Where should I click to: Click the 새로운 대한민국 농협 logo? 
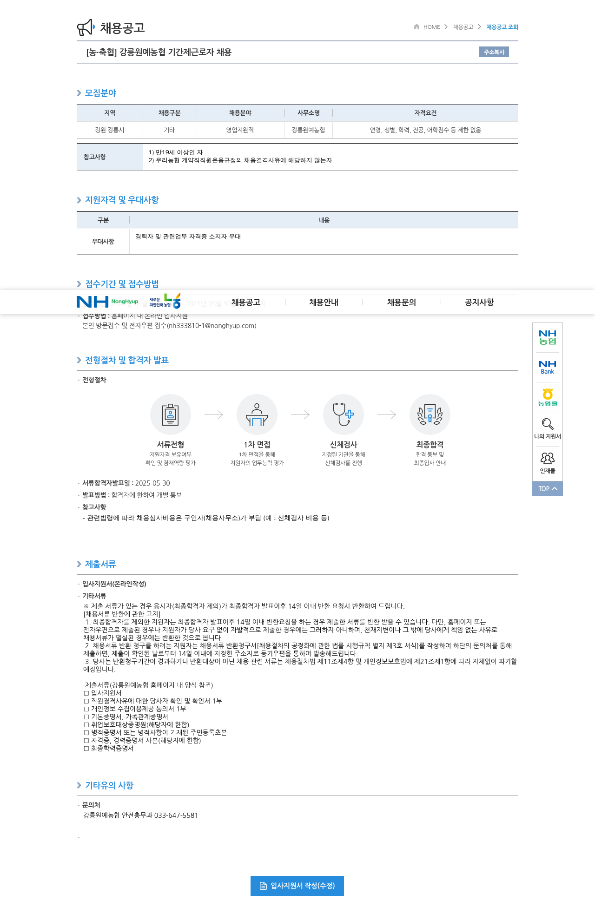tap(165, 301)
